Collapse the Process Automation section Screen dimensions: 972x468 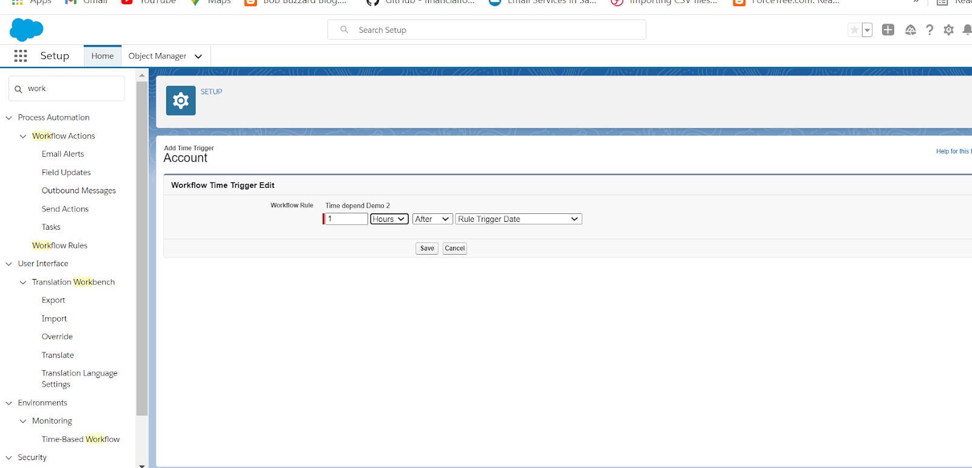click(9, 118)
